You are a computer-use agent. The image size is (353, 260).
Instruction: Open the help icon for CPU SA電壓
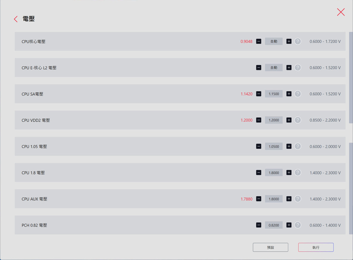coord(298,94)
